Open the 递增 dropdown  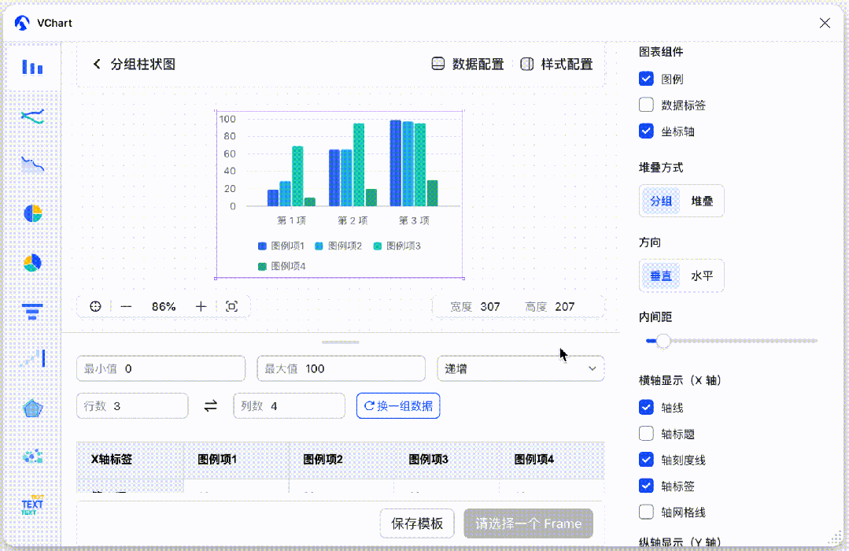pyautogui.click(x=520, y=368)
